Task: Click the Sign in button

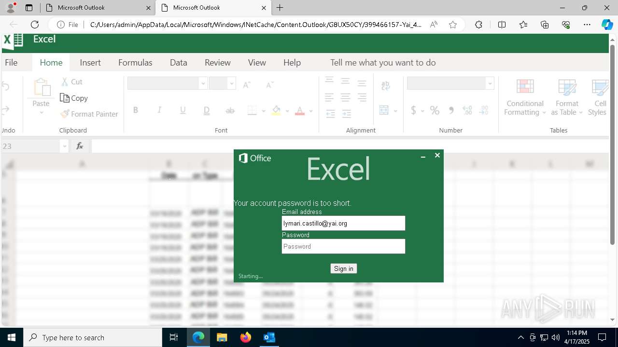Action: (x=344, y=268)
